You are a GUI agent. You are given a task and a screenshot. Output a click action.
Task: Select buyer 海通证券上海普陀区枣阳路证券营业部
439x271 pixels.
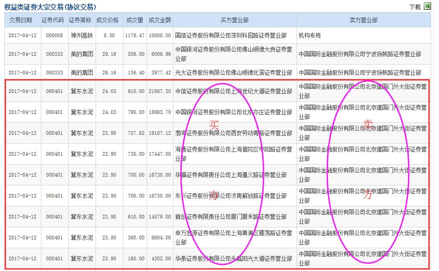234,154
